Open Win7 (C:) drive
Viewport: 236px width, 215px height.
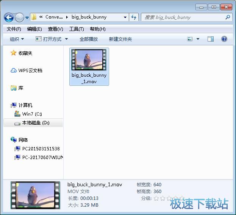(x=32, y=114)
